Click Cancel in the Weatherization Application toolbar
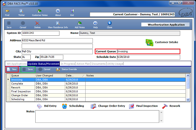Screen dimensions: 196x130 (23, 25)
